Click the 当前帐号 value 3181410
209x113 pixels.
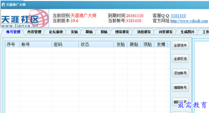pyautogui.click(x=134, y=21)
